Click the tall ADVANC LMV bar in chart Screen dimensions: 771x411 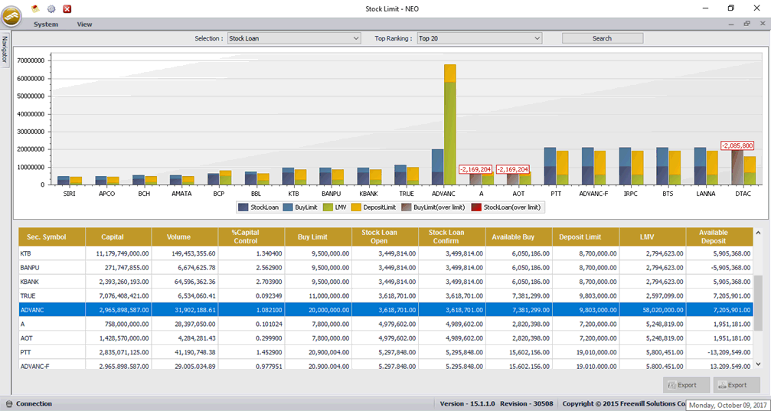(x=450, y=132)
